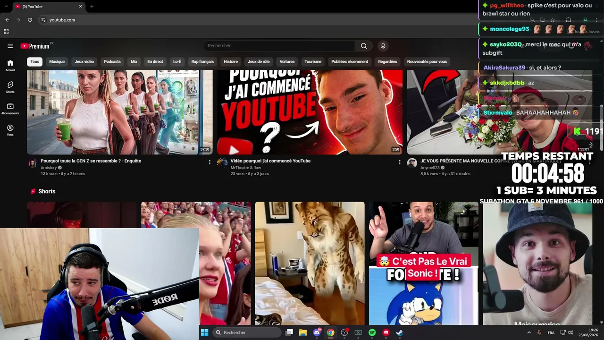Open GEN Z video title link
604x340 pixels.
click(x=91, y=161)
